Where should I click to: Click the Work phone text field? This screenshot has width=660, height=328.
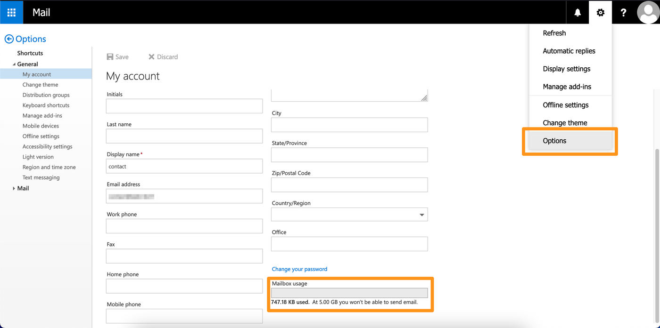[184, 226]
